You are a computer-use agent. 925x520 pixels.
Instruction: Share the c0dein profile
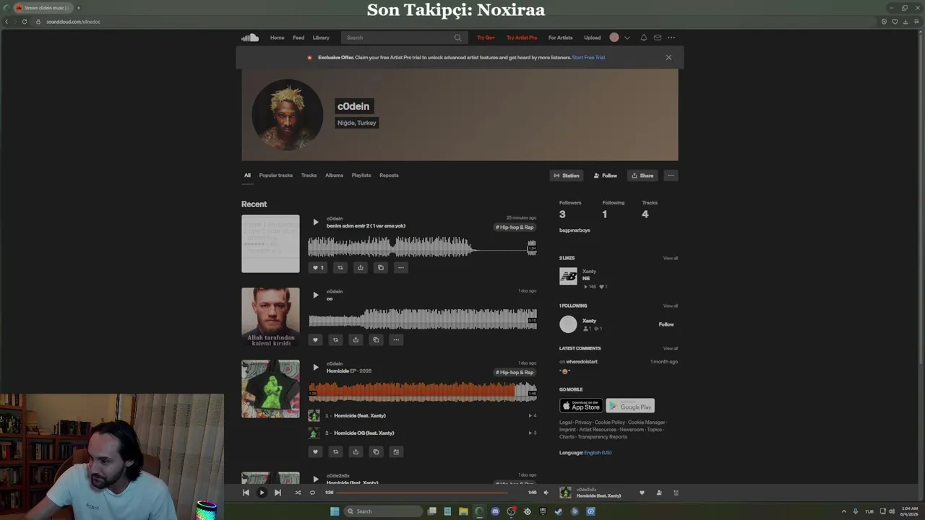pos(642,175)
